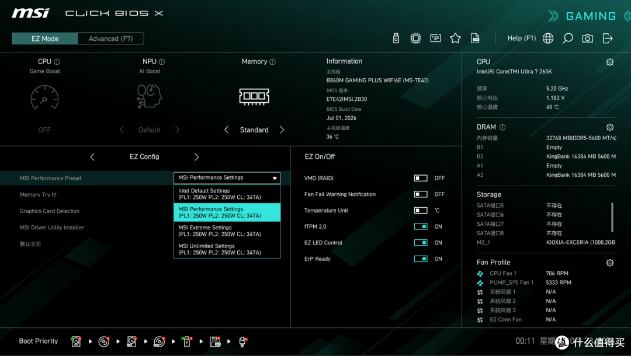Select first boot priority hard disk icon
The height and width of the screenshot is (356, 631).
(75, 341)
